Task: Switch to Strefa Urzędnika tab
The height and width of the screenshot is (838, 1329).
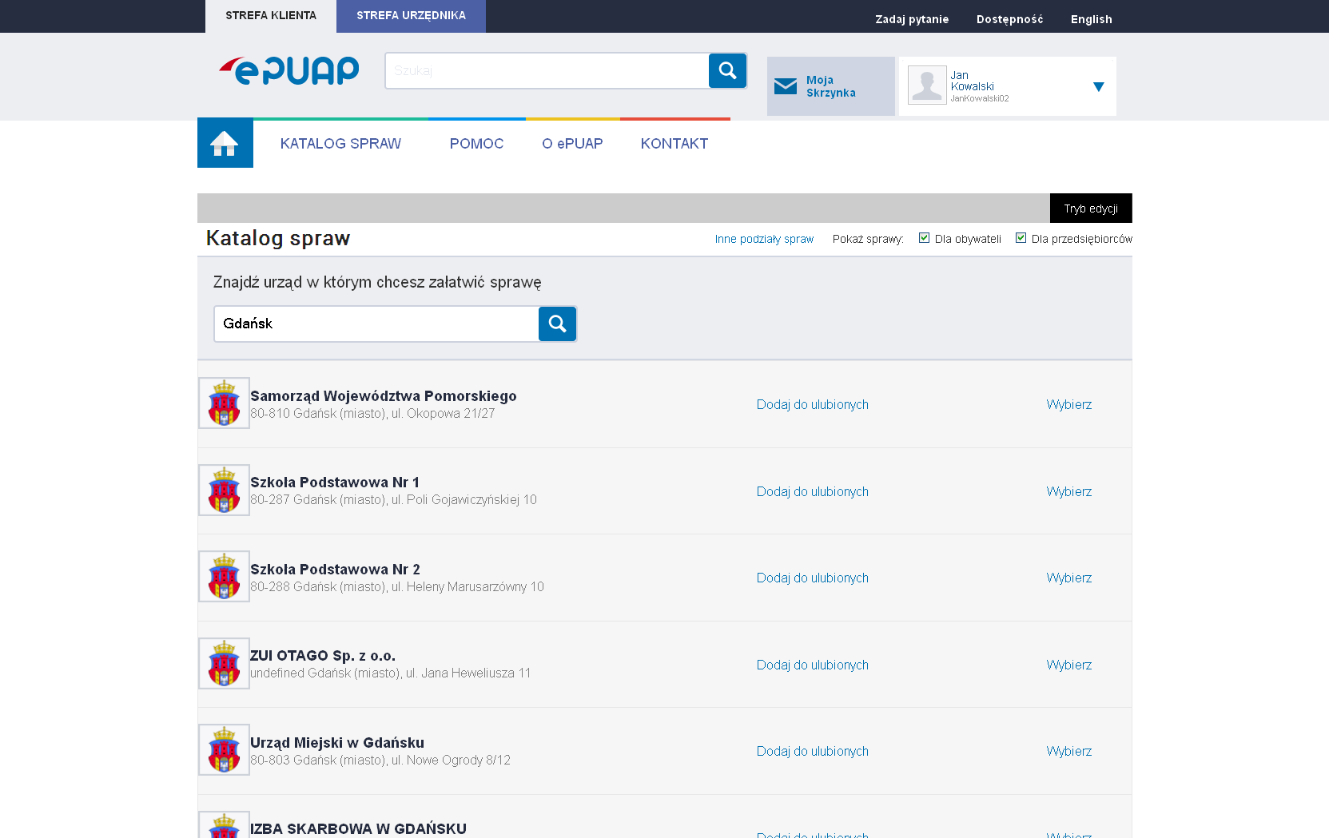Action: pyautogui.click(x=411, y=16)
